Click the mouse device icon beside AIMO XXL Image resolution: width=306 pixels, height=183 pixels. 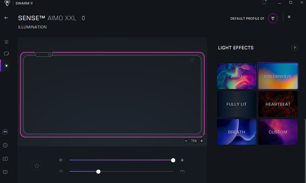tap(83, 18)
